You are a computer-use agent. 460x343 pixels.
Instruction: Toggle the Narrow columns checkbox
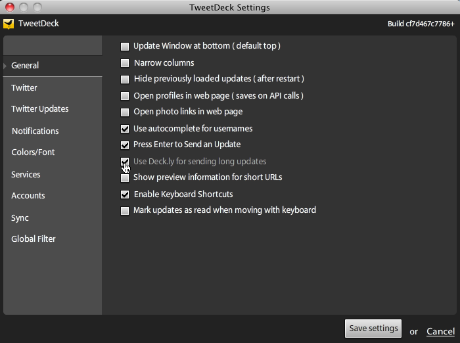[125, 63]
